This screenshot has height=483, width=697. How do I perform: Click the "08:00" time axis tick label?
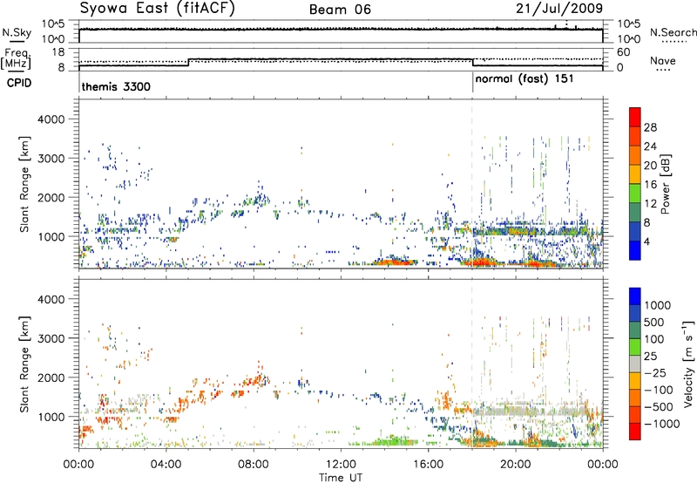click(x=253, y=465)
